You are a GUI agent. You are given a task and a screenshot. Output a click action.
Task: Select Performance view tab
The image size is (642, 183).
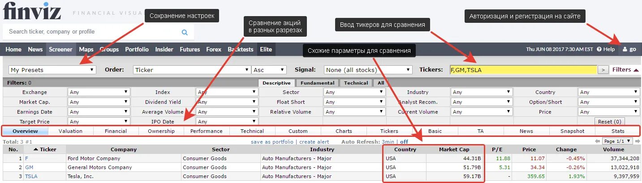[207, 131]
